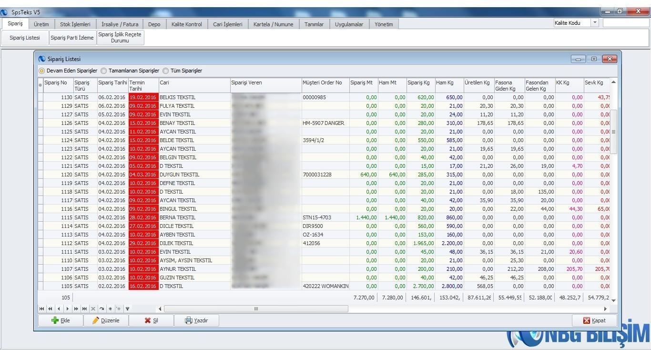Jump to next page of records
The width and height of the screenshot is (651, 350).
click(76, 309)
